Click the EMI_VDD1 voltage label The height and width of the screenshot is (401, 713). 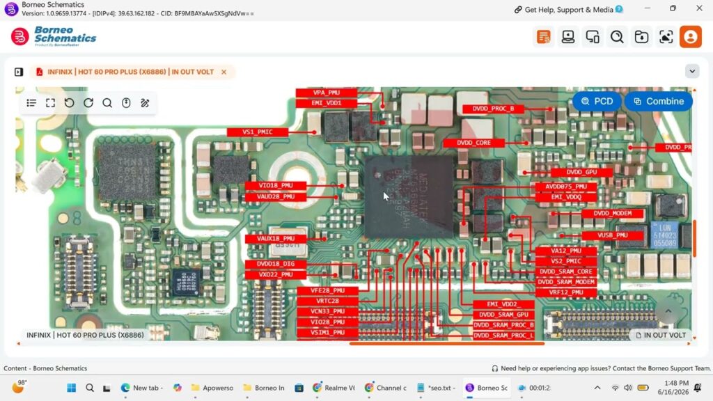[x=327, y=103]
